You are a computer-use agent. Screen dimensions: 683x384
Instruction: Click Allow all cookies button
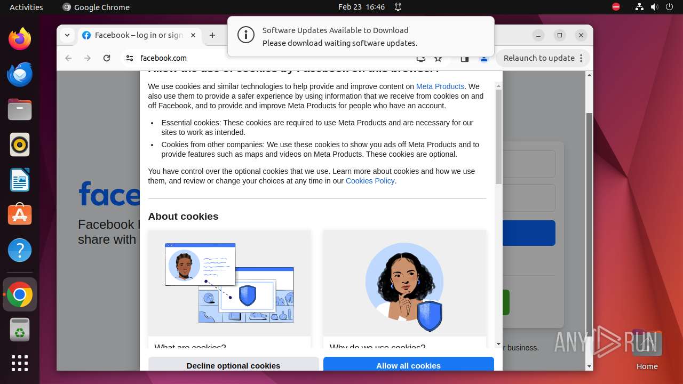coord(408,365)
